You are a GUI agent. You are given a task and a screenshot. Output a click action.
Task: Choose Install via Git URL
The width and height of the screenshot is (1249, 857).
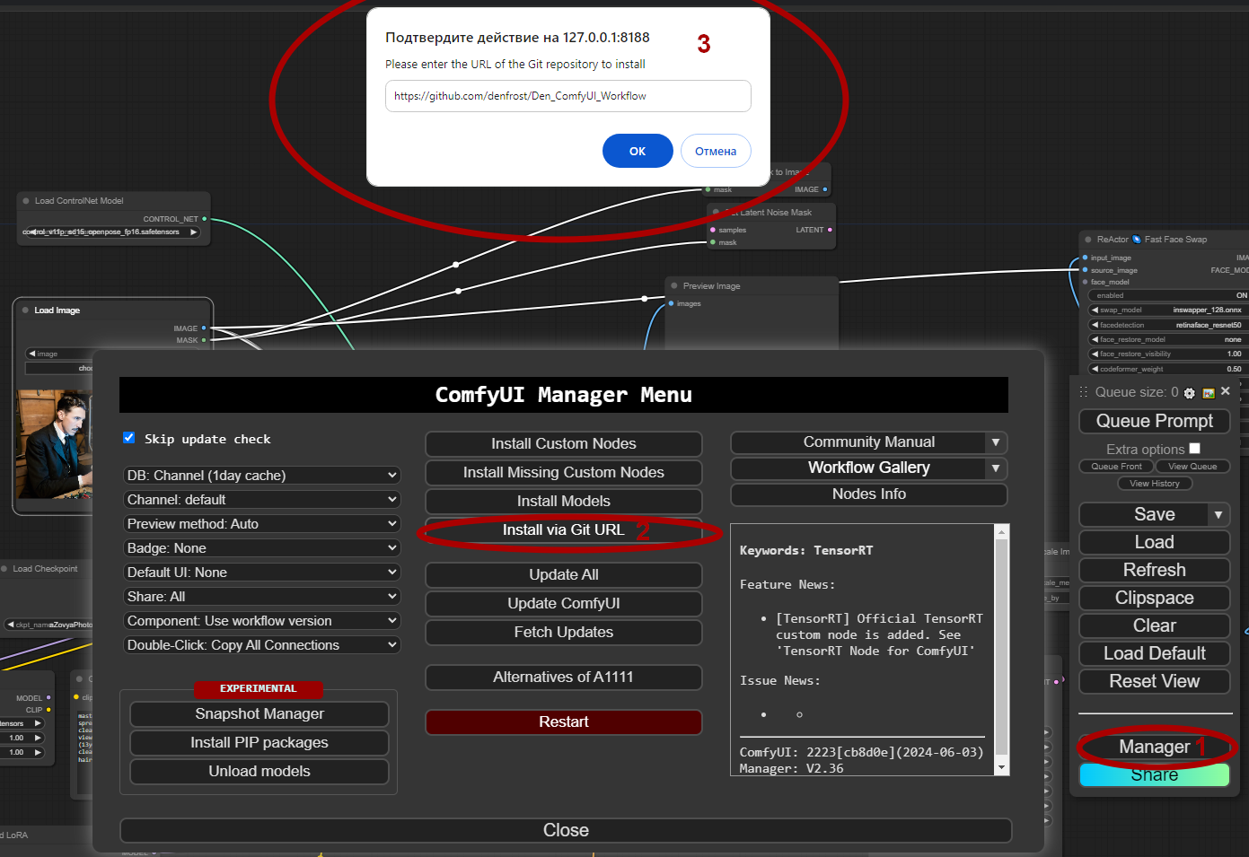click(564, 529)
